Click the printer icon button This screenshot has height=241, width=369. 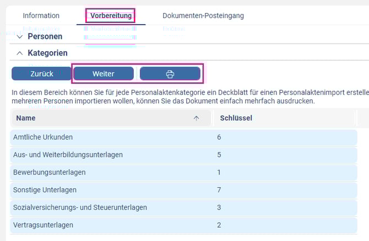click(x=170, y=74)
